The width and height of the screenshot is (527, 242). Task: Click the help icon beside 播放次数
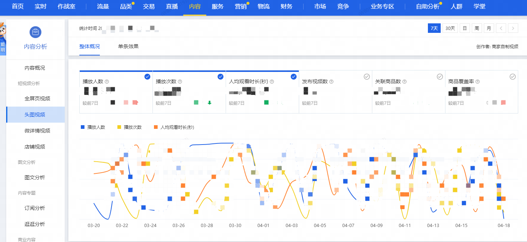(x=180, y=82)
